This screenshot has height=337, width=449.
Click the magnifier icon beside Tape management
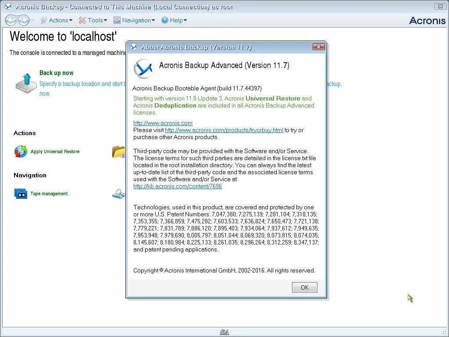119,194
